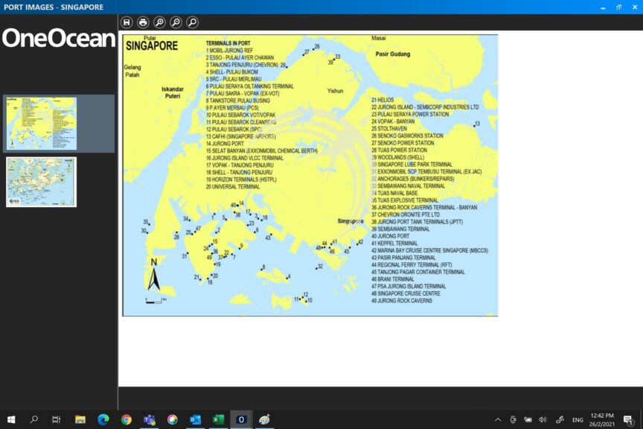Click '43 PASIR PANJANG TERMINAL' legend entry
643x429 pixels.
(x=403, y=258)
